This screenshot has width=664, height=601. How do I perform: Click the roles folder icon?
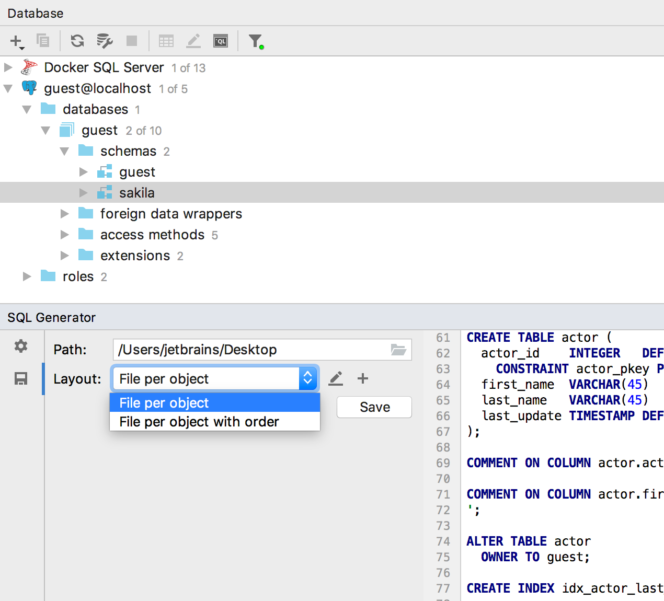pyautogui.click(x=48, y=276)
